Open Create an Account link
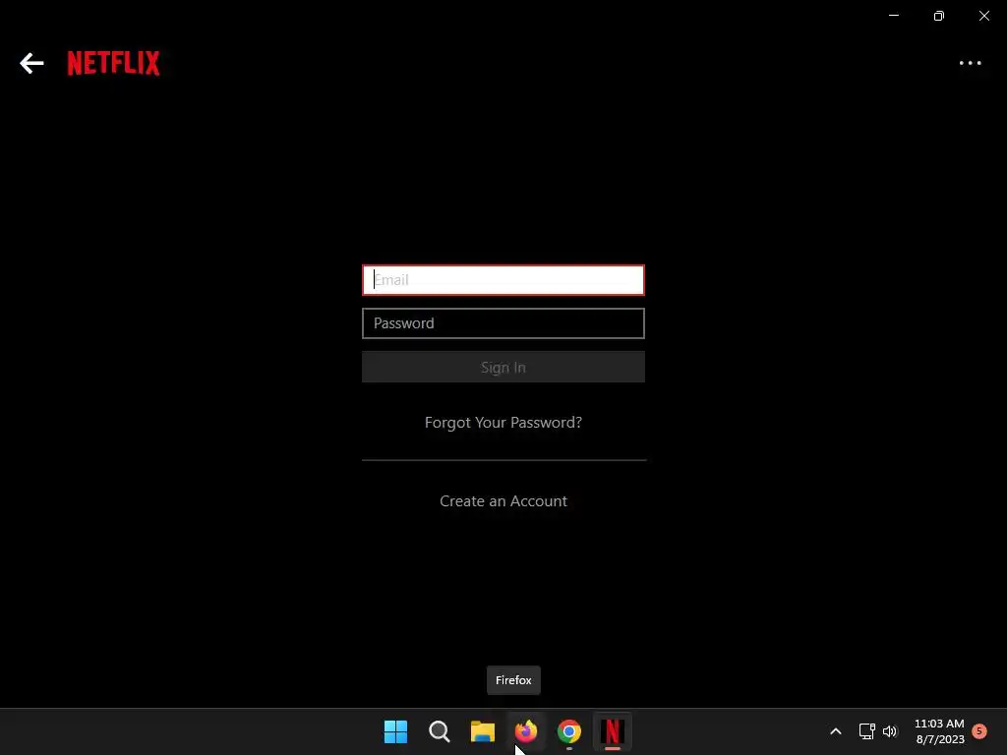 tap(503, 500)
